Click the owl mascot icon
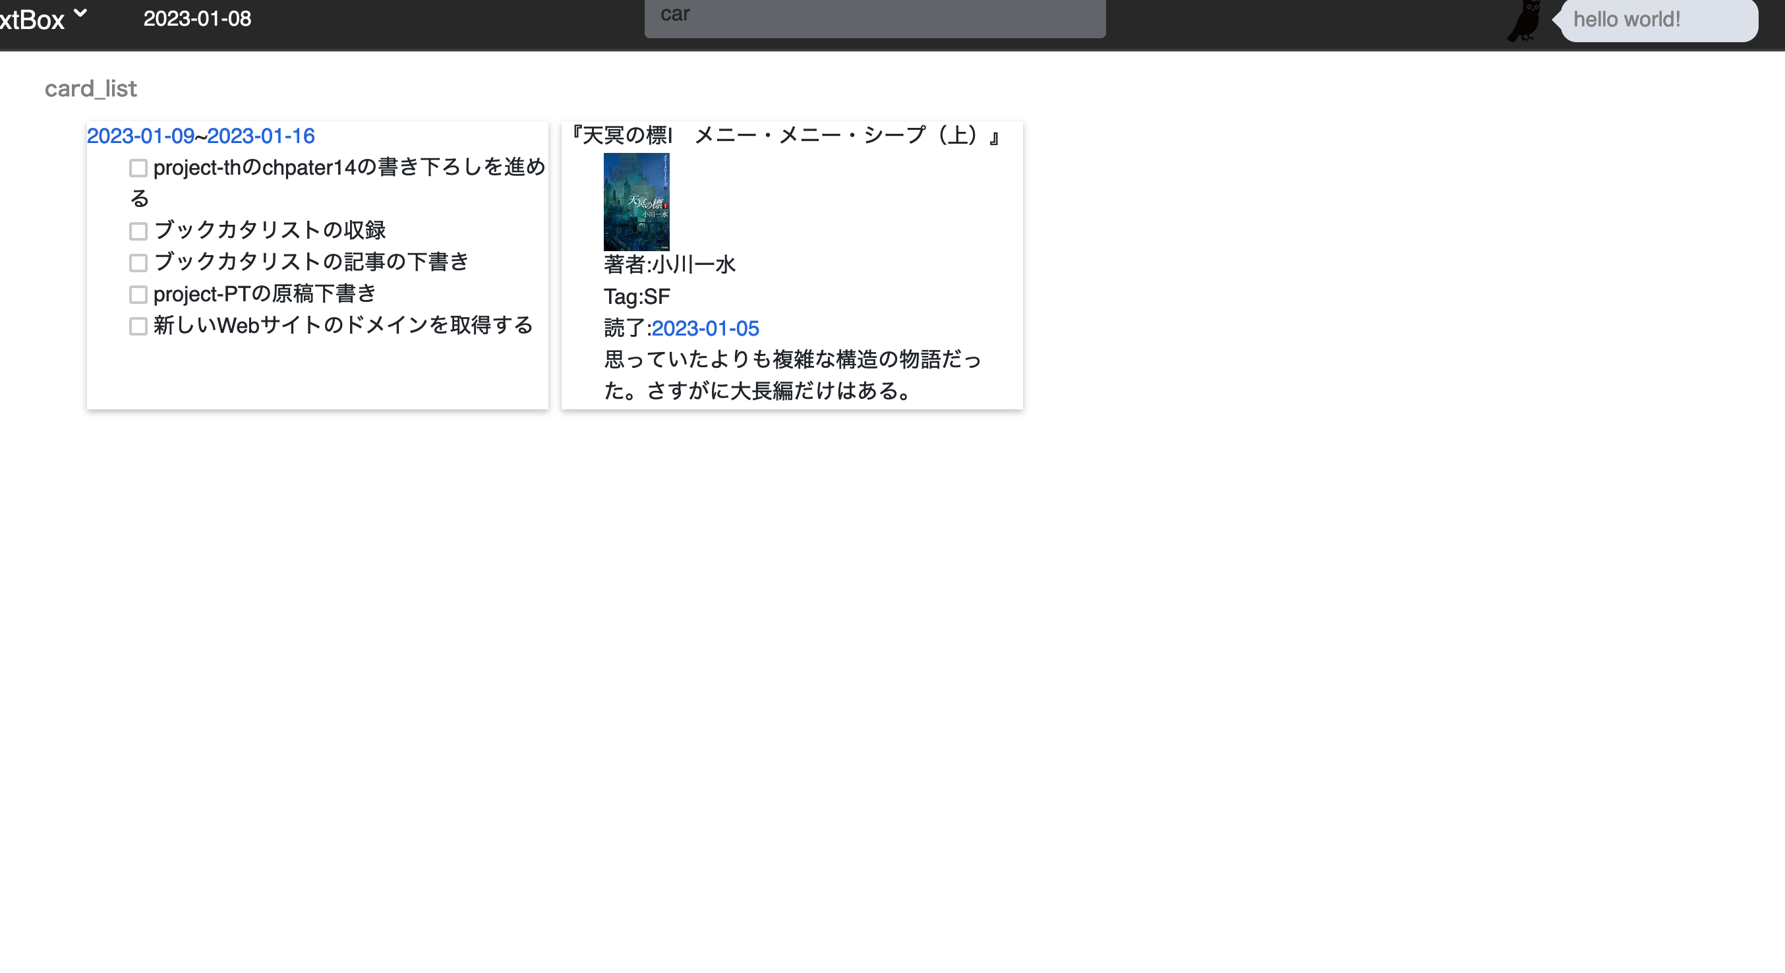Screen dimensions: 1785x973 point(1524,22)
